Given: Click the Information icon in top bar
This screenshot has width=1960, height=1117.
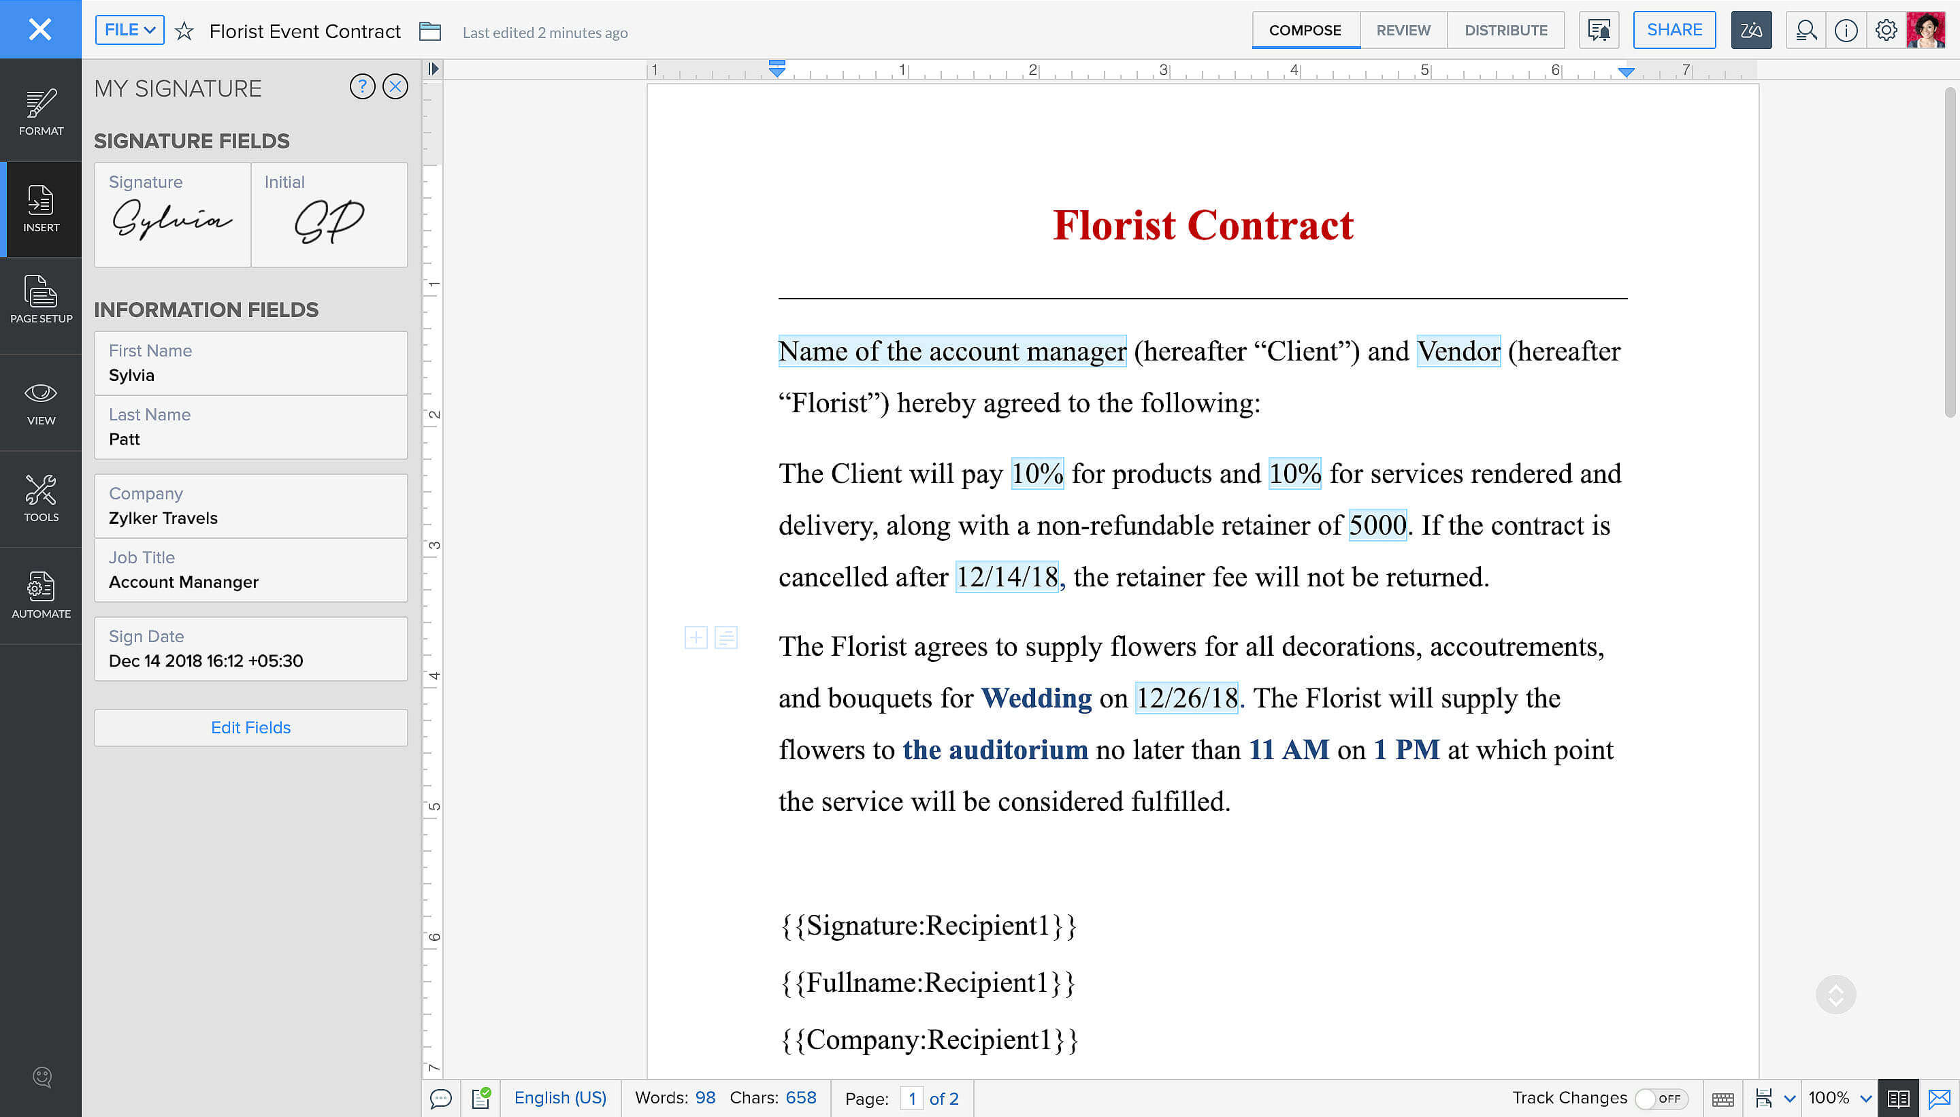Looking at the screenshot, I should point(1846,30).
